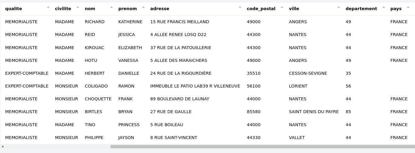Sort ville column via arrow icon
This screenshot has height=153, width=415.
pyautogui.click(x=339, y=7)
